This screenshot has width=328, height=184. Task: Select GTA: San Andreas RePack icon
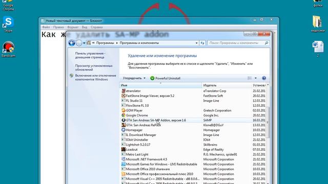[x=124, y=125]
